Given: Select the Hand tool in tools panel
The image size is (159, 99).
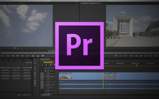Looking at the screenshot, I should coord(35,83).
